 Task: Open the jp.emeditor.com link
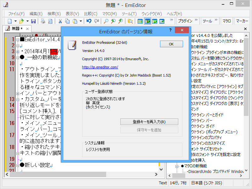(100, 67)
